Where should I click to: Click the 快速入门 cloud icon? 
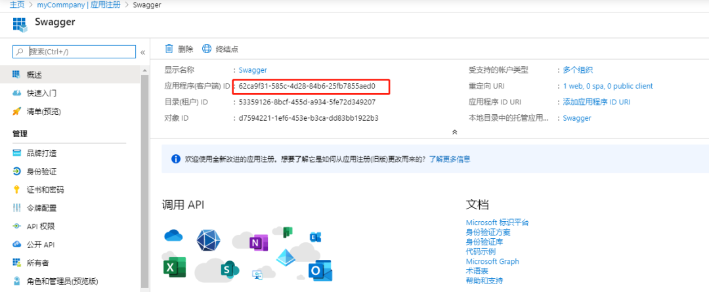tap(16, 93)
